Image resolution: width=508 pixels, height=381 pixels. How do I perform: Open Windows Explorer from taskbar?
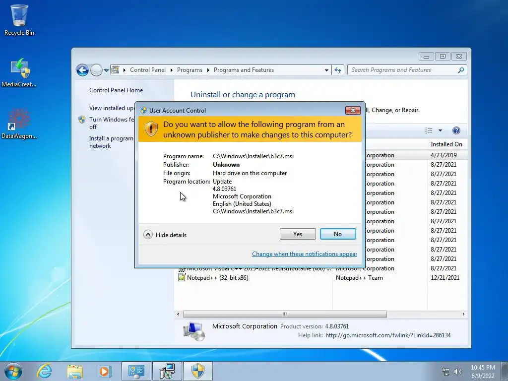coord(75,371)
